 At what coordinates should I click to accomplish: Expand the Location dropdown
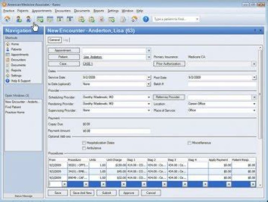coord(254,104)
